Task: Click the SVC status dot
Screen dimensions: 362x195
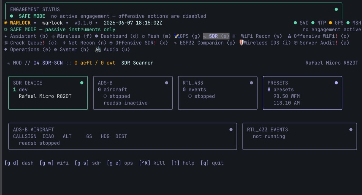Action: click(295, 23)
